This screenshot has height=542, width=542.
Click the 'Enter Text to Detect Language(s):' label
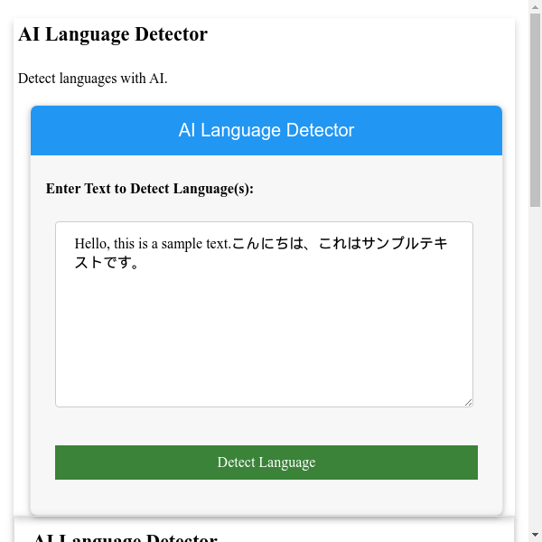149,189
